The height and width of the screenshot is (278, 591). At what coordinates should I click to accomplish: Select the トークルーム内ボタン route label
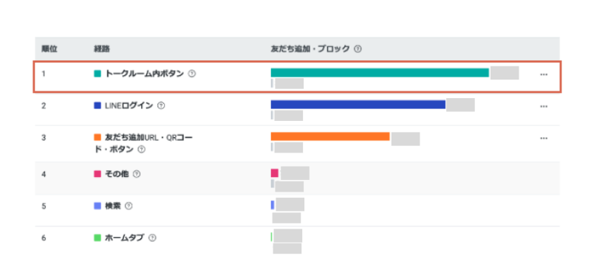144,74
